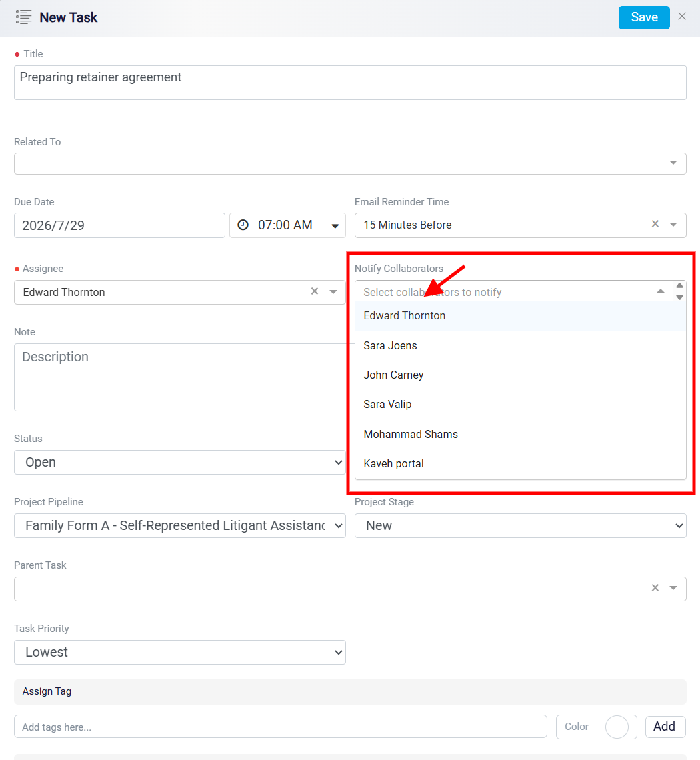Click the task list icon beside New Task

23,17
